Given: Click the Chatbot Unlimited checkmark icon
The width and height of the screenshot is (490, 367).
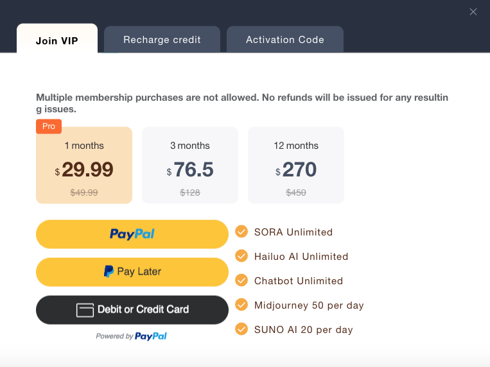Looking at the screenshot, I should 241,280.
